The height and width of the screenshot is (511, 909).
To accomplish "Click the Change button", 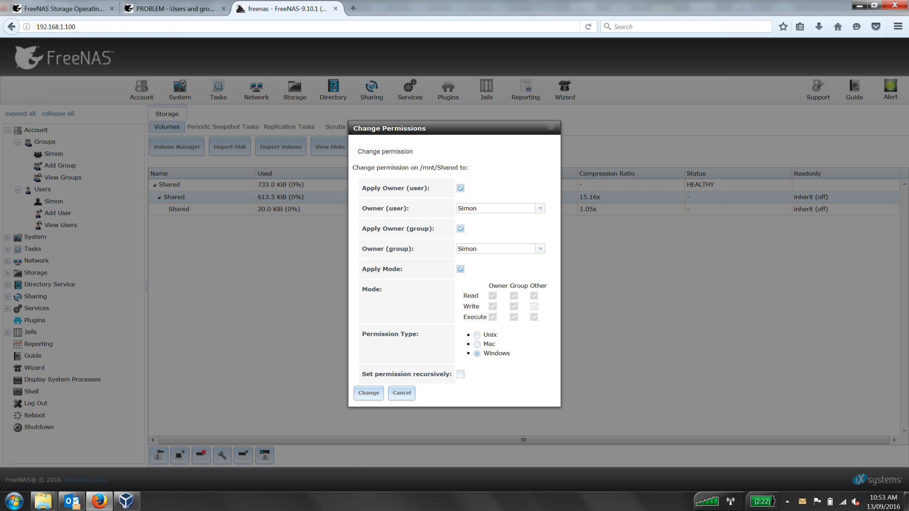I will point(368,393).
